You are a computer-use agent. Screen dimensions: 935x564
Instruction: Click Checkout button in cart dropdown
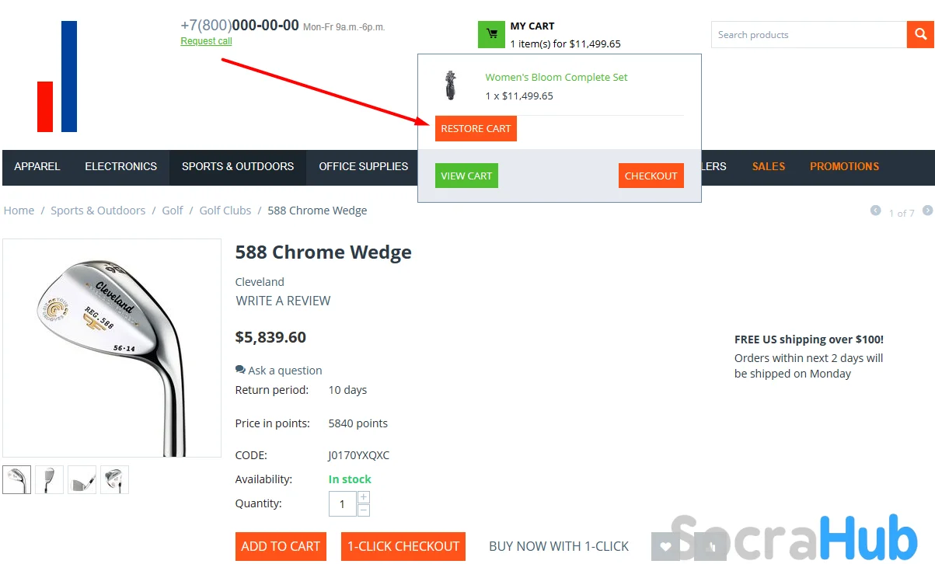651,176
